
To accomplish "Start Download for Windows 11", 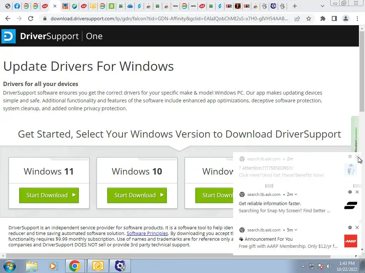I will [49, 195].
